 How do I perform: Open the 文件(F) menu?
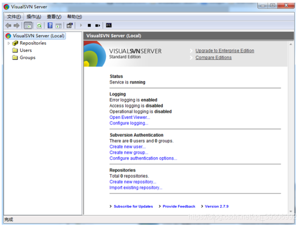(14, 17)
